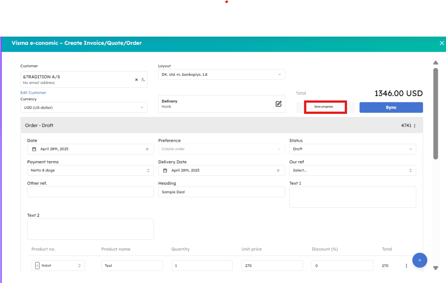Click the Order - Draft header text

(39, 125)
